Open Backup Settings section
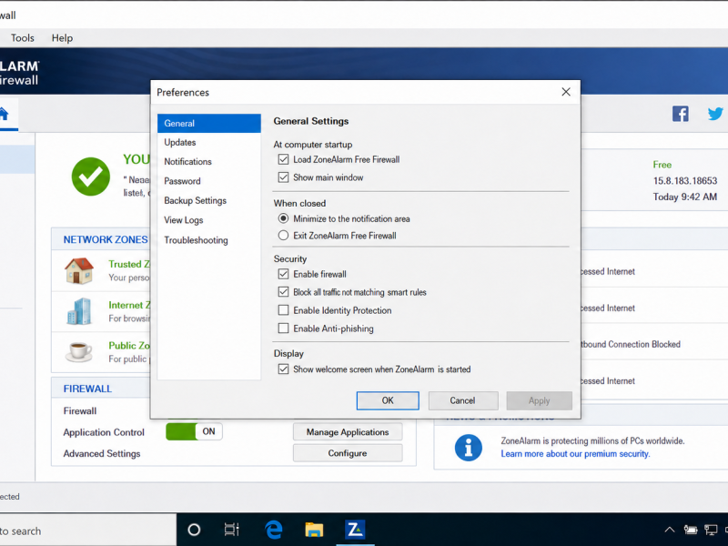728x546 pixels. tap(209, 200)
